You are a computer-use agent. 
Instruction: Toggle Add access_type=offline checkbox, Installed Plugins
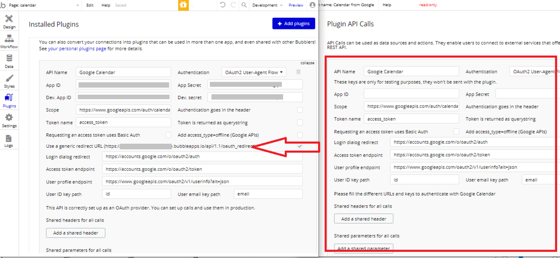pos(300,135)
